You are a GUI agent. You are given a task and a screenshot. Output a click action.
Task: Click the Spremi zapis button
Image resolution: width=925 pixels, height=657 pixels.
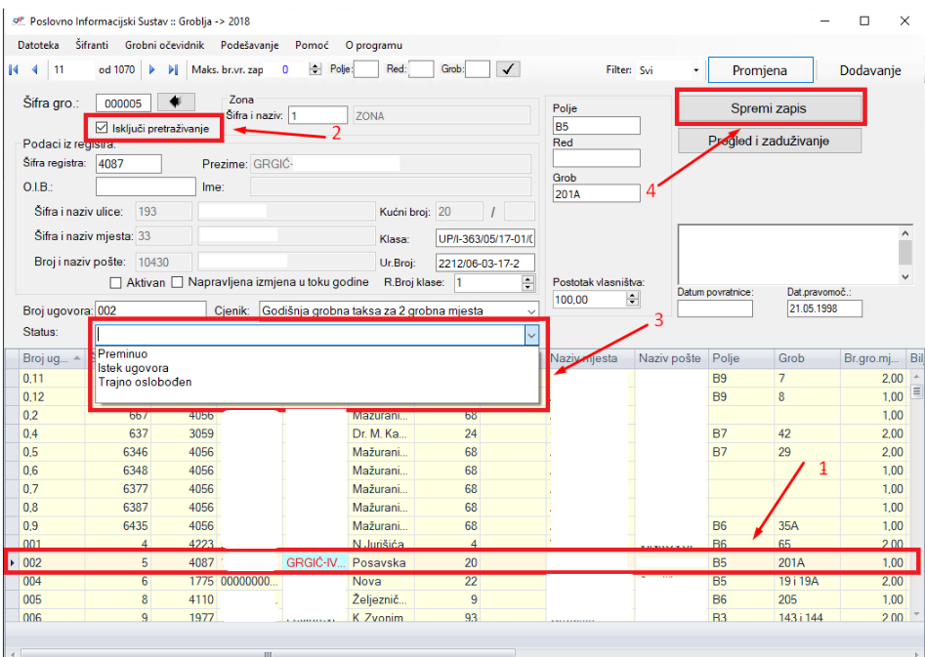click(769, 107)
